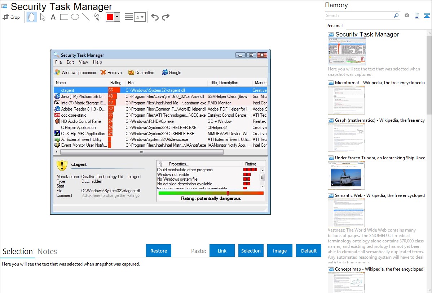
Task: Select the ccc-core-static row
Action: click(160, 115)
